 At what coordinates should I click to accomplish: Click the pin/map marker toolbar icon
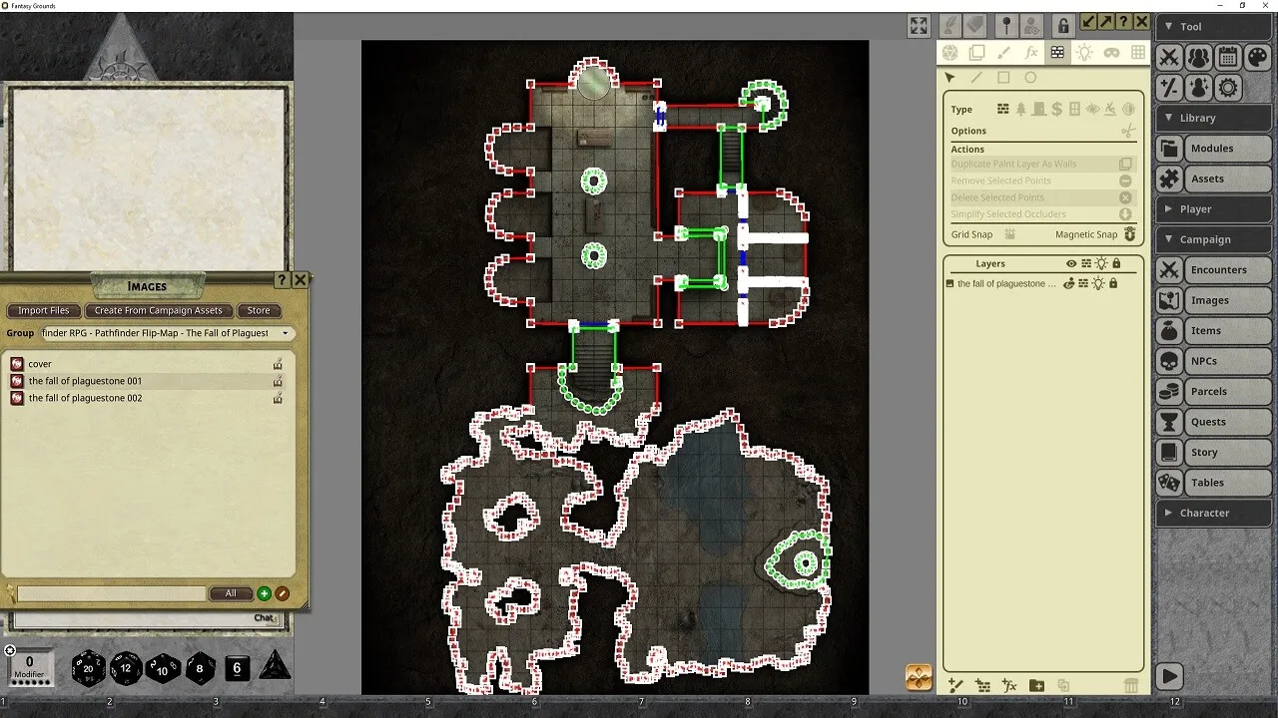[x=1006, y=25]
